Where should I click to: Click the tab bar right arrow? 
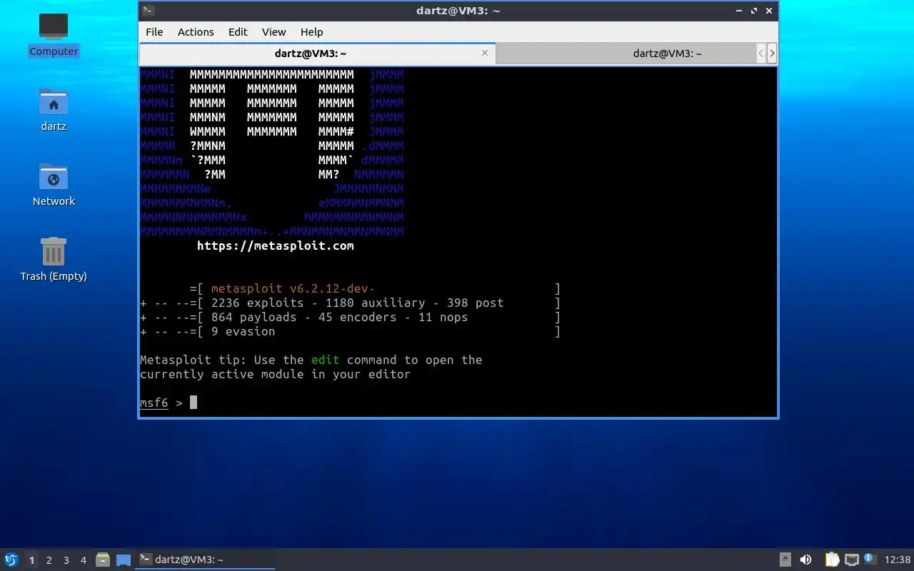click(x=772, y=54)
